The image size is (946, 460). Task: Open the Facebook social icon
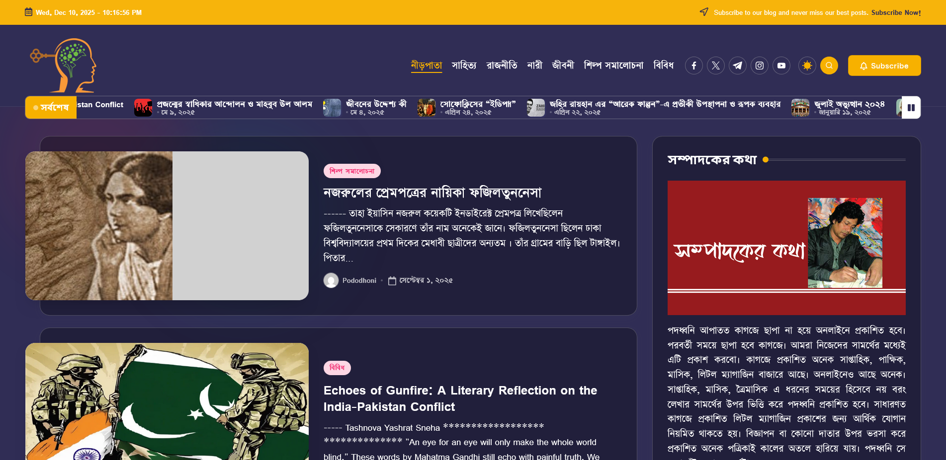click(694, 66)
